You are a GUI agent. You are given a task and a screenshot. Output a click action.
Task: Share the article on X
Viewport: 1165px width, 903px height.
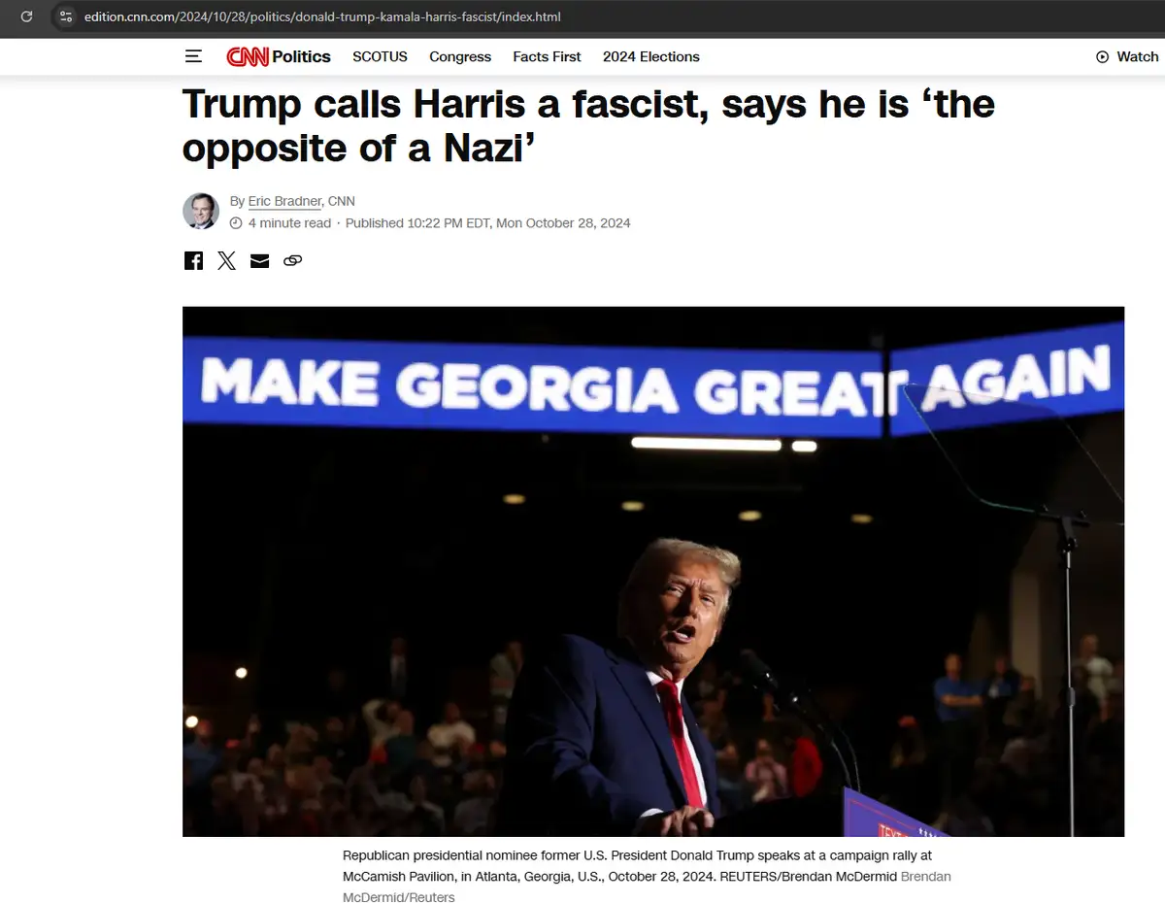226,260
